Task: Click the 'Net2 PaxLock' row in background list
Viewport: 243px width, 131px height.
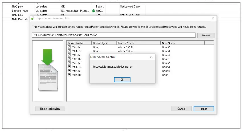Action: pyautogui.click(x=21, y=19)
